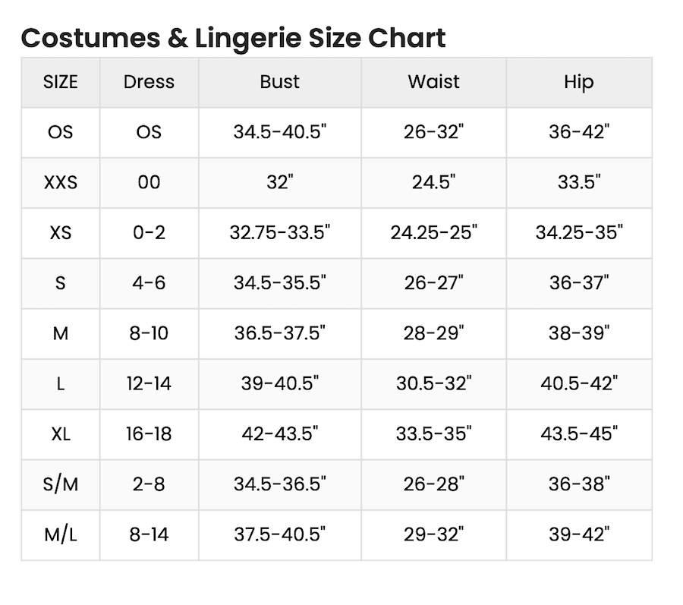Image resolution: width=683 pixels, height=605 pixels.
Task: Click the XS size row label
Action: (x=61, y=232)
